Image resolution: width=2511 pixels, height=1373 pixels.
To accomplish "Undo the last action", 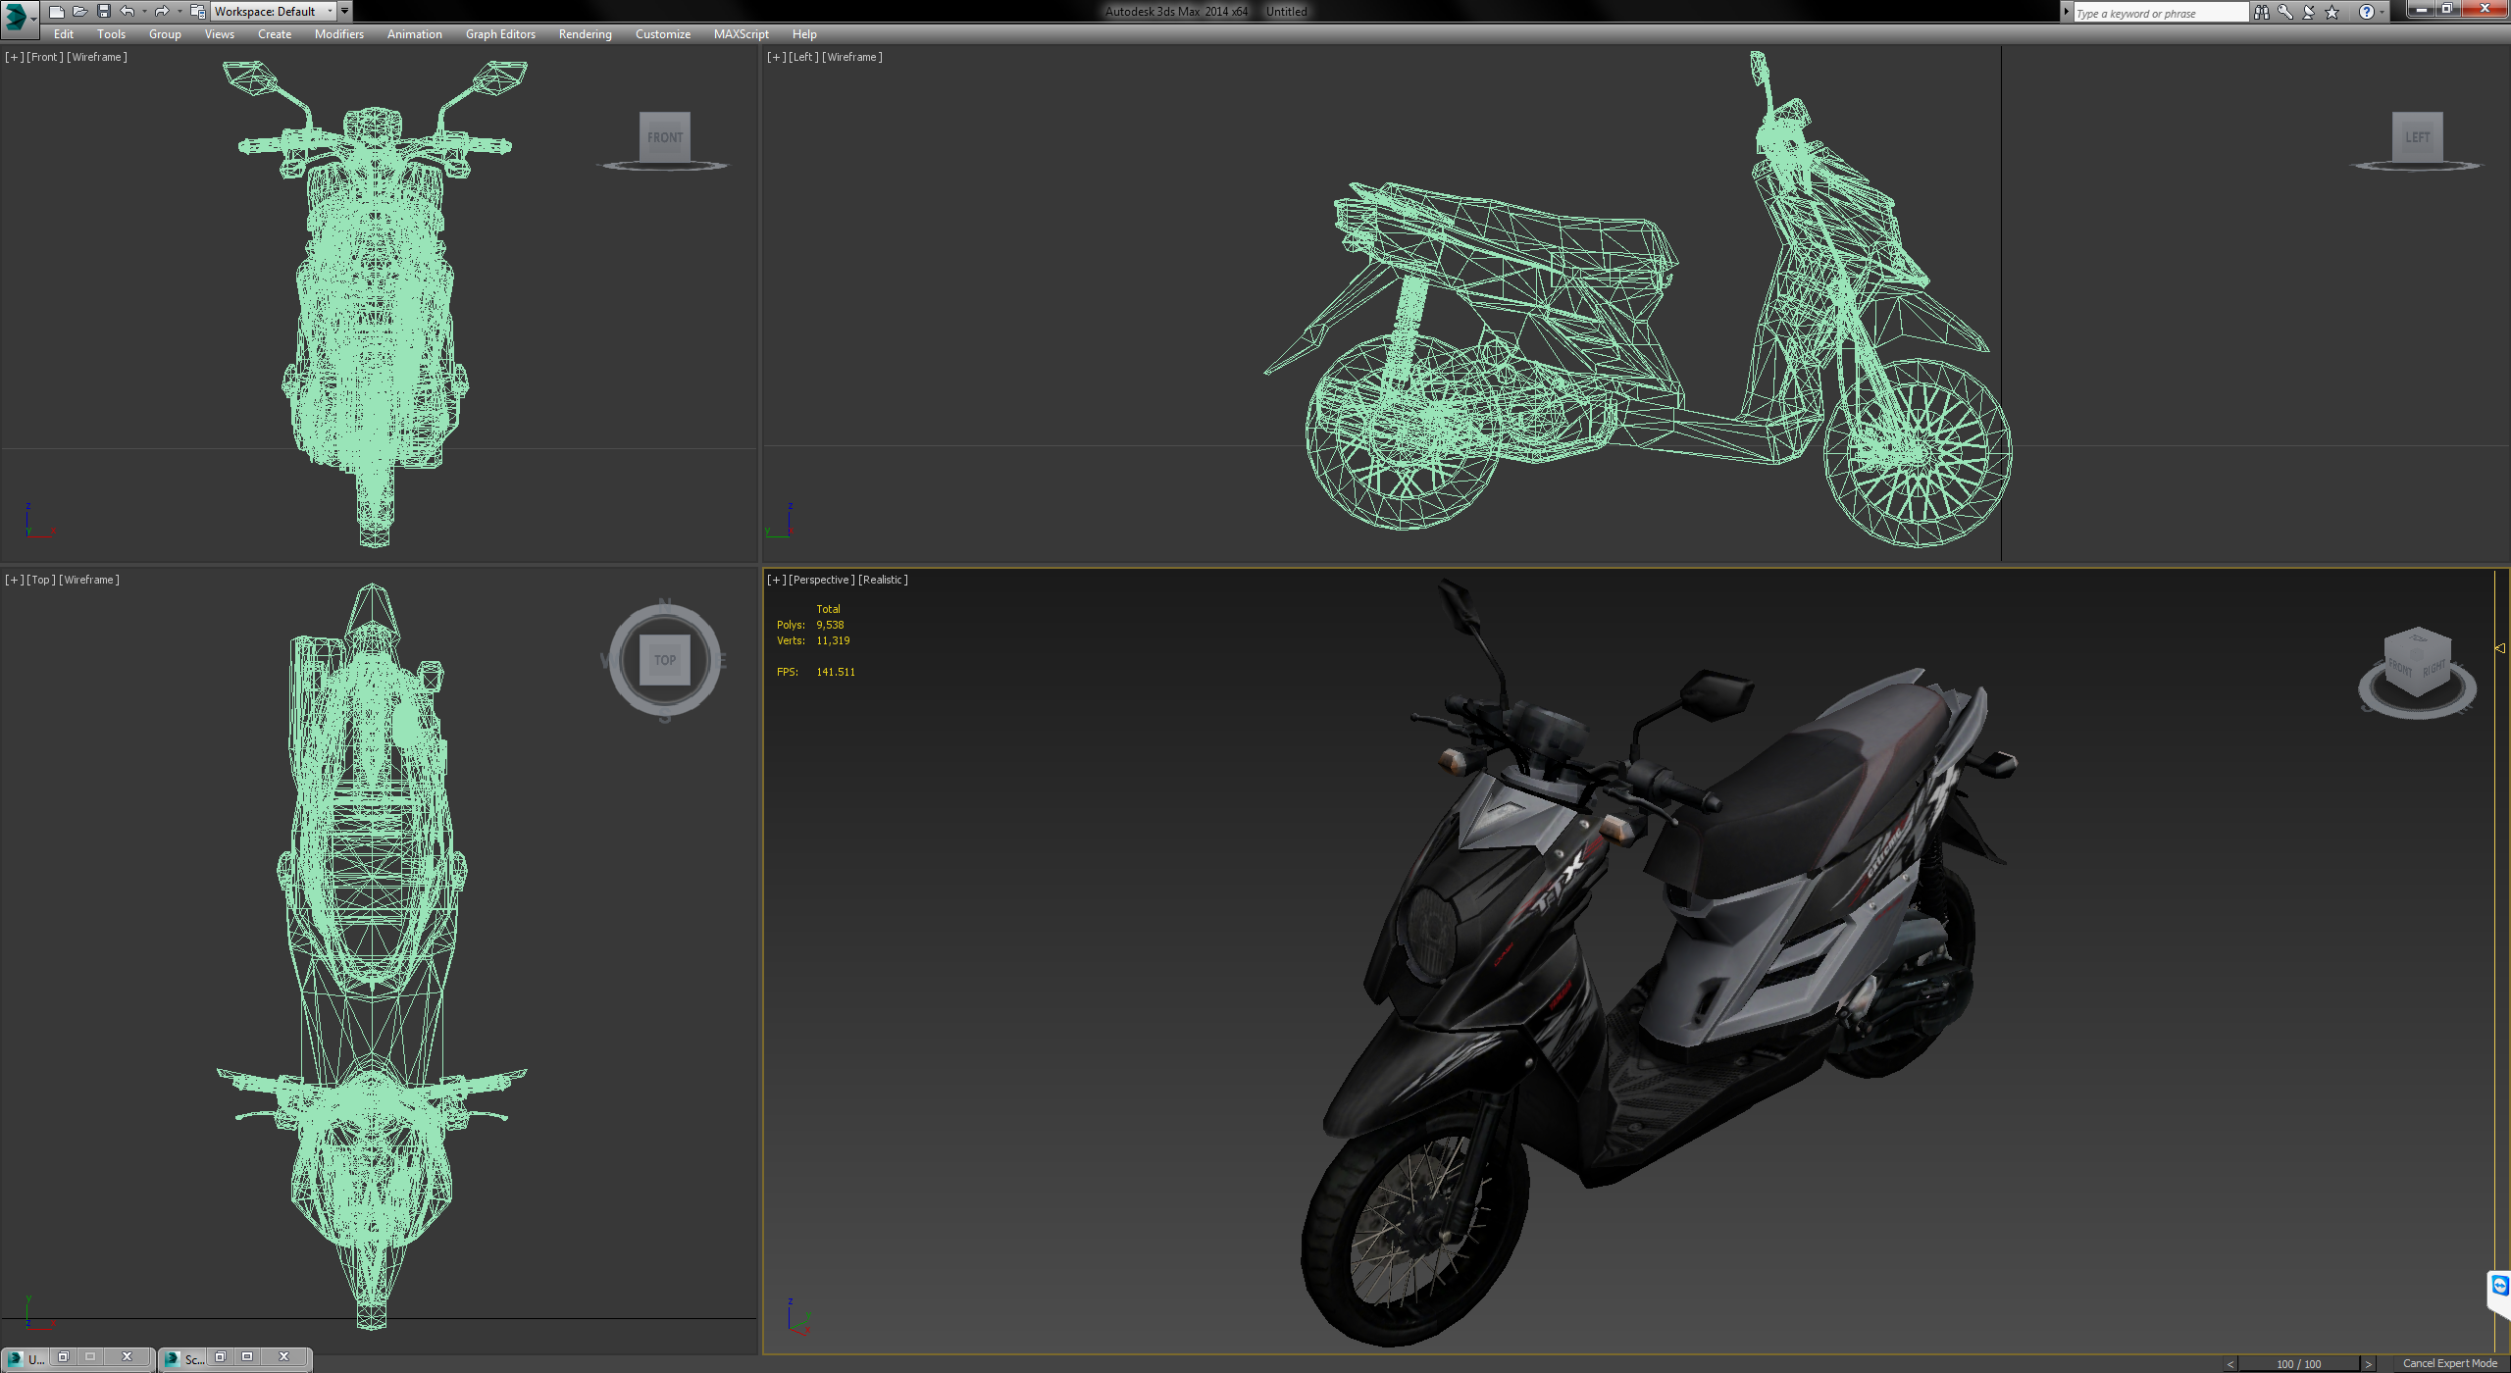I will click(128, 11).
